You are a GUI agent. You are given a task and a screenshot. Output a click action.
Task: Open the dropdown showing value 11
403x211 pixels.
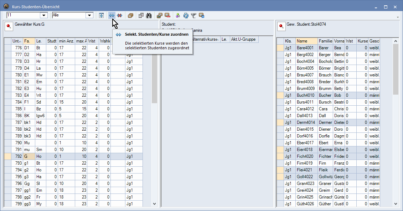tap(44, 15)
